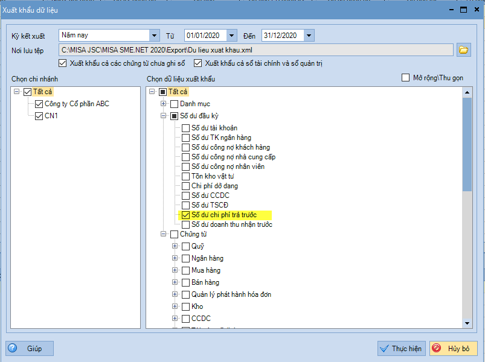Collapse Tất cả node in export data tree
This screenshot has width=485, height=362.
(152, 92)
